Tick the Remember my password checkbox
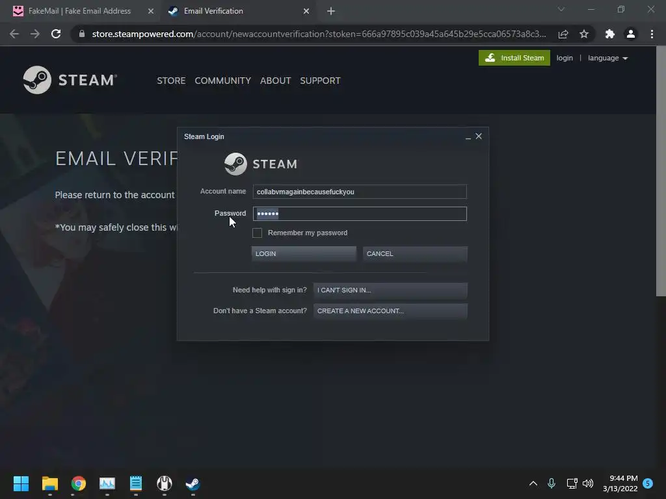 point(257,233)
